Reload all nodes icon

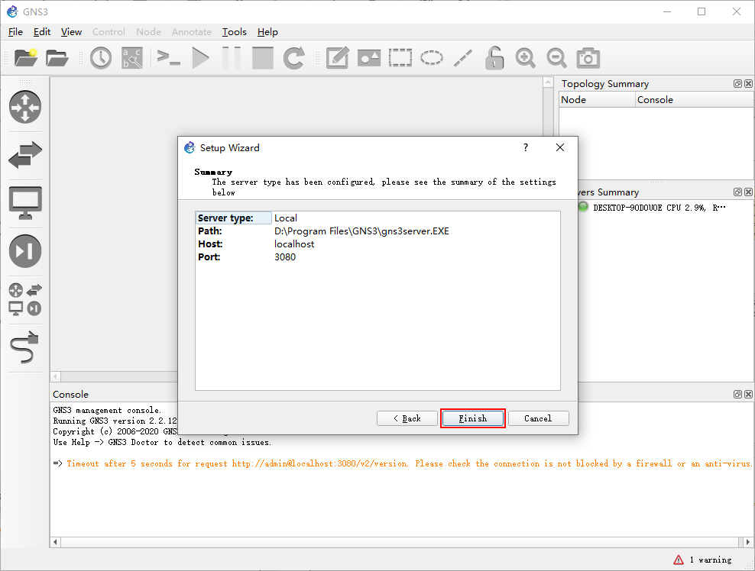pos(293,58)
